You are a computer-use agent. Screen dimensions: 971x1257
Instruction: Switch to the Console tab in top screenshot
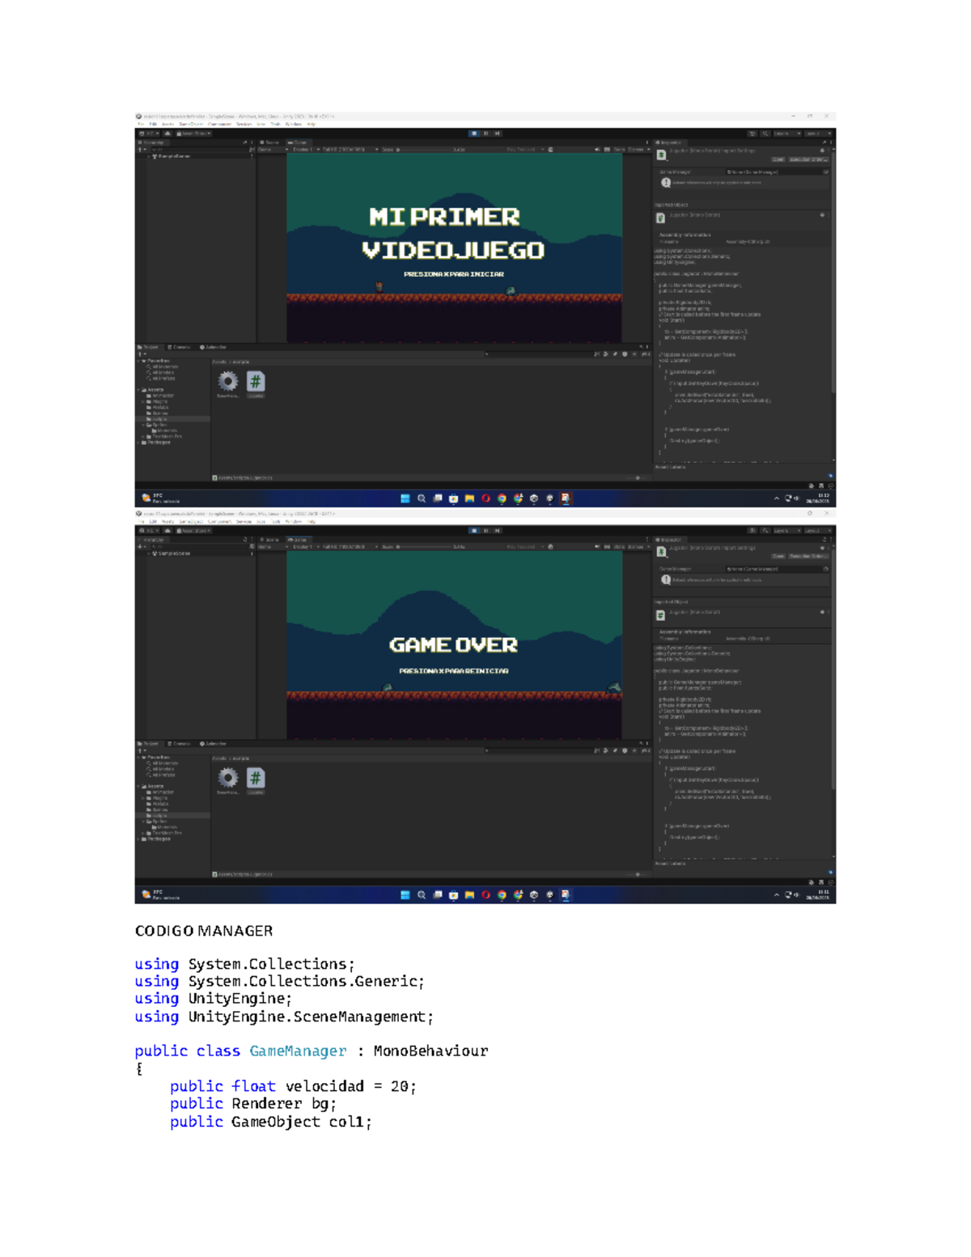tap(180, 347)
